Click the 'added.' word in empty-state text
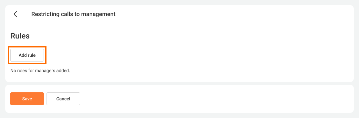Screen dimensions: 359x118 (x=64, y=71)
